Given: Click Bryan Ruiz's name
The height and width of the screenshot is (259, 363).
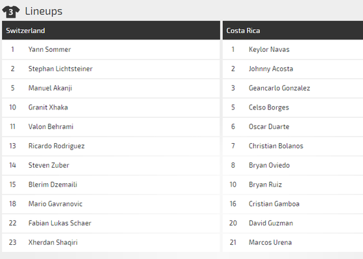Looking at the screenshot, I should pyautogui.click(x=265, y=185).
